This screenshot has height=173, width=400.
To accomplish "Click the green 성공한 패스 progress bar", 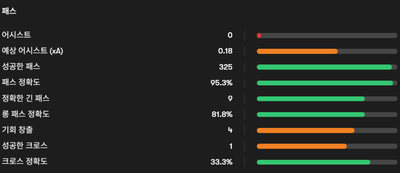I will coord(324,67).
